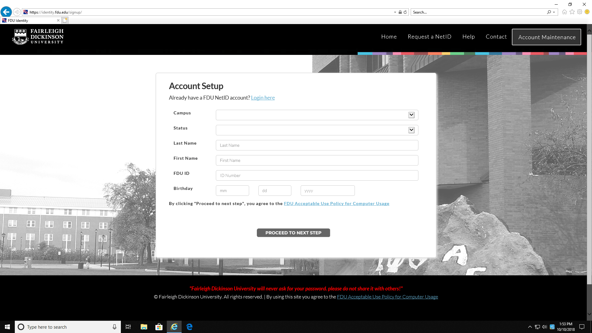Screen dimensions: 592x333
Task: Click the browser Search box
Action: pyautogui.click(x=479, y=12)
